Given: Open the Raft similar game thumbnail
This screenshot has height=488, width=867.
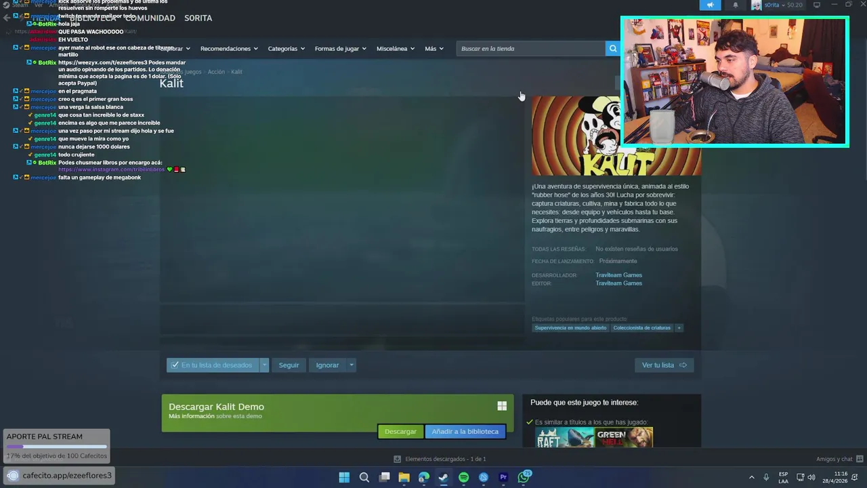Looking at the screenshot, I should tap(564, 437).
